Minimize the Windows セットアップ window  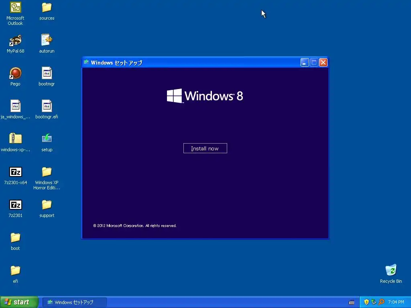[304, 63]
